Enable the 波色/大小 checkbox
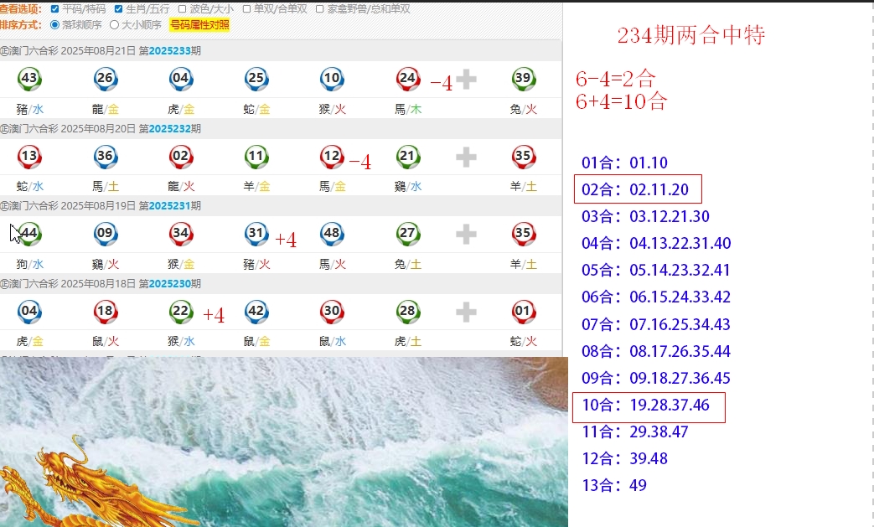This screenshot has height=527, width=874. point(183,9)
